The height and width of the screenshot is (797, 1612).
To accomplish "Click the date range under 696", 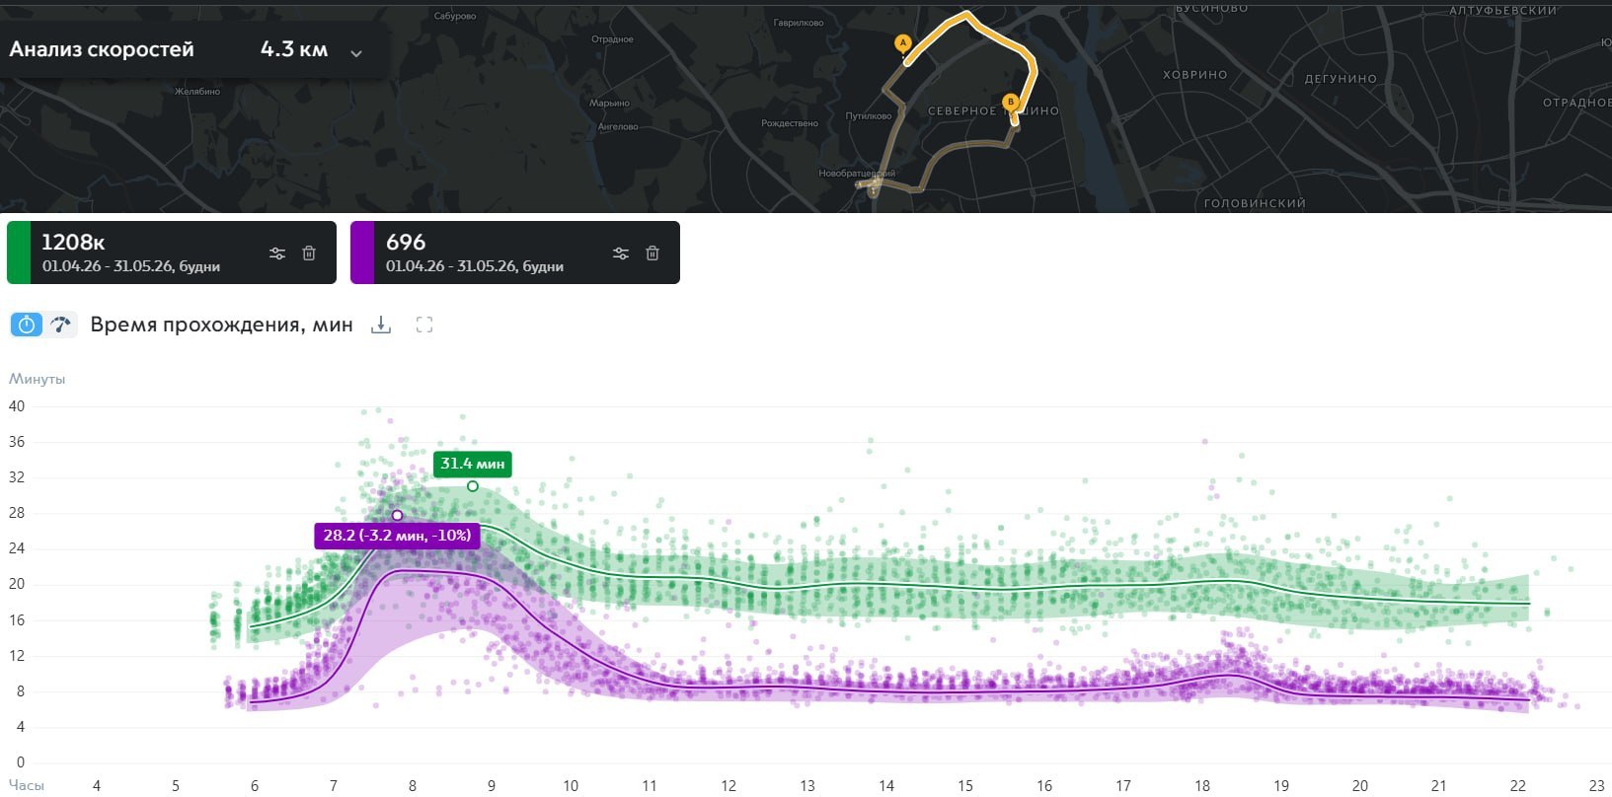I will point(475,266).
